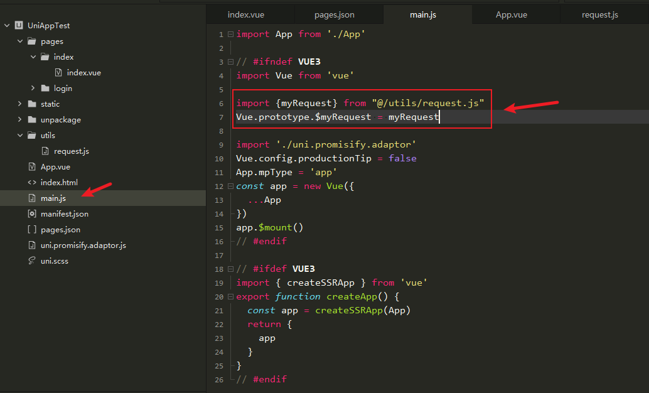The image size is (649, 393).
Task: Click the login folder icon
Action: [45, 89]
